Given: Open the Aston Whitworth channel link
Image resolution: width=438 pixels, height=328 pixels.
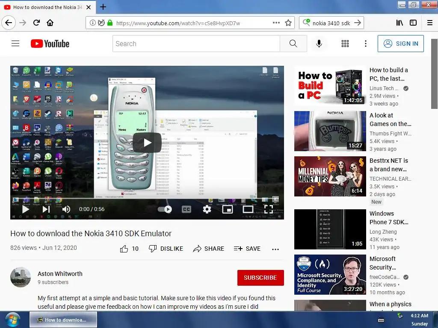Looking at the screenshot, I should tap(60, 274).
